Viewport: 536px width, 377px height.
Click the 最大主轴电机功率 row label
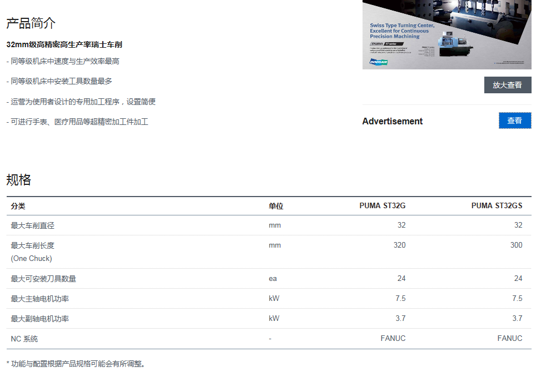point(40,299)
